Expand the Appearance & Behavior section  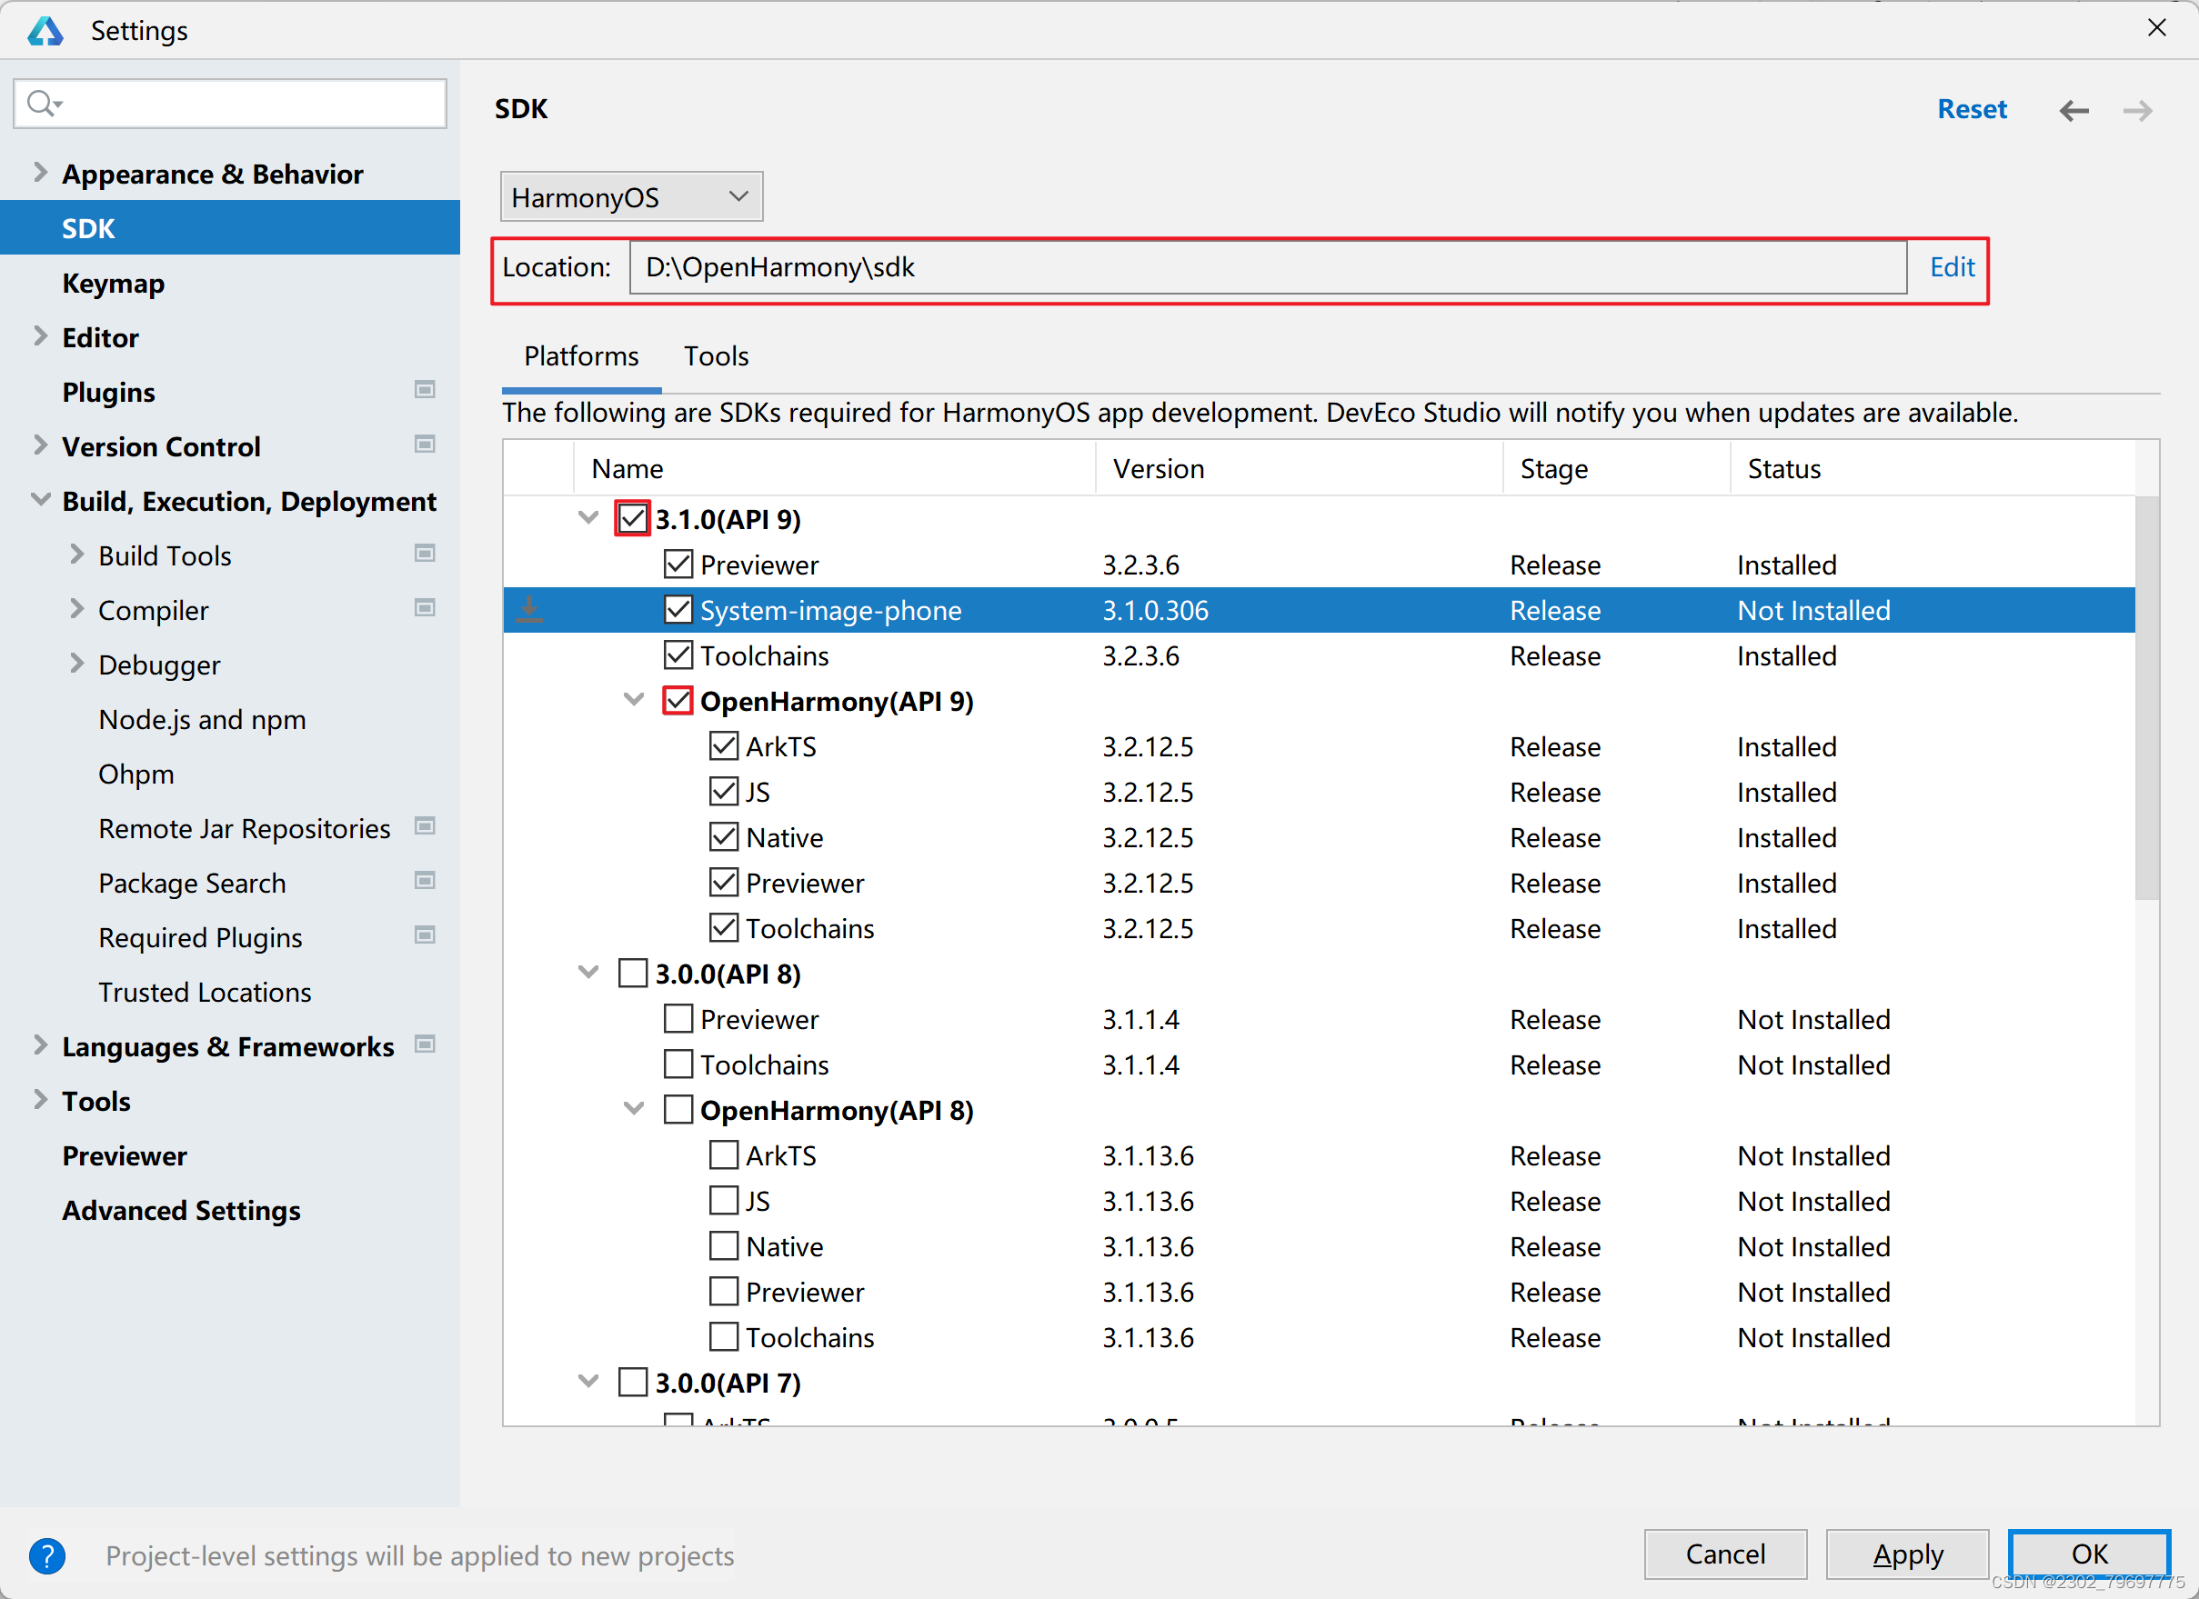pyautogui.click(x=40, y=173)
